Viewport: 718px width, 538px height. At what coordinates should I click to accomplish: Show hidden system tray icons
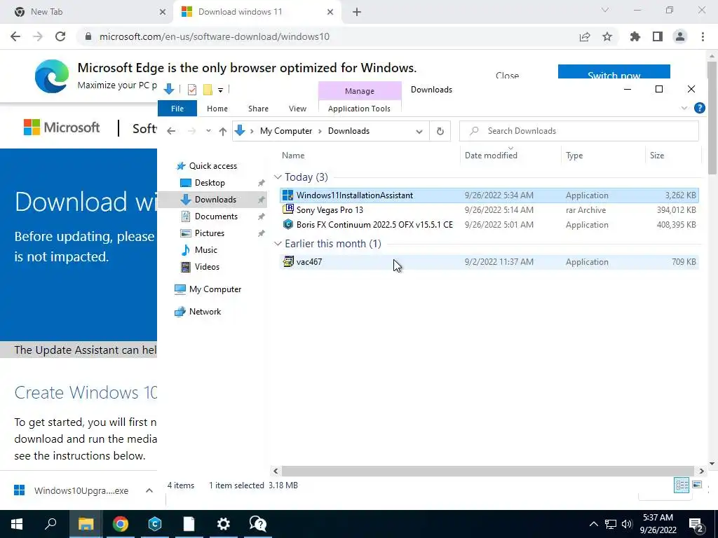[x=593, y=524]
